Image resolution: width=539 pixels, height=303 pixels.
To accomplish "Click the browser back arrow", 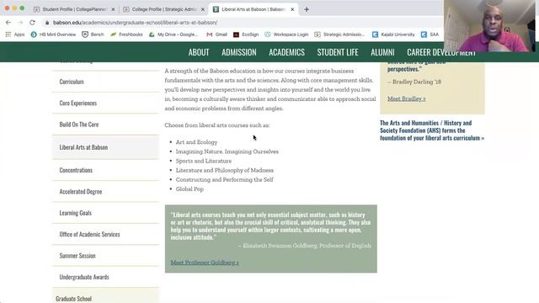I will 8,23.
